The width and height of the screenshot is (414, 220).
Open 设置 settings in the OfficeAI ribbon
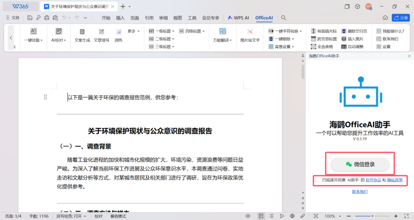click(383, 47)
